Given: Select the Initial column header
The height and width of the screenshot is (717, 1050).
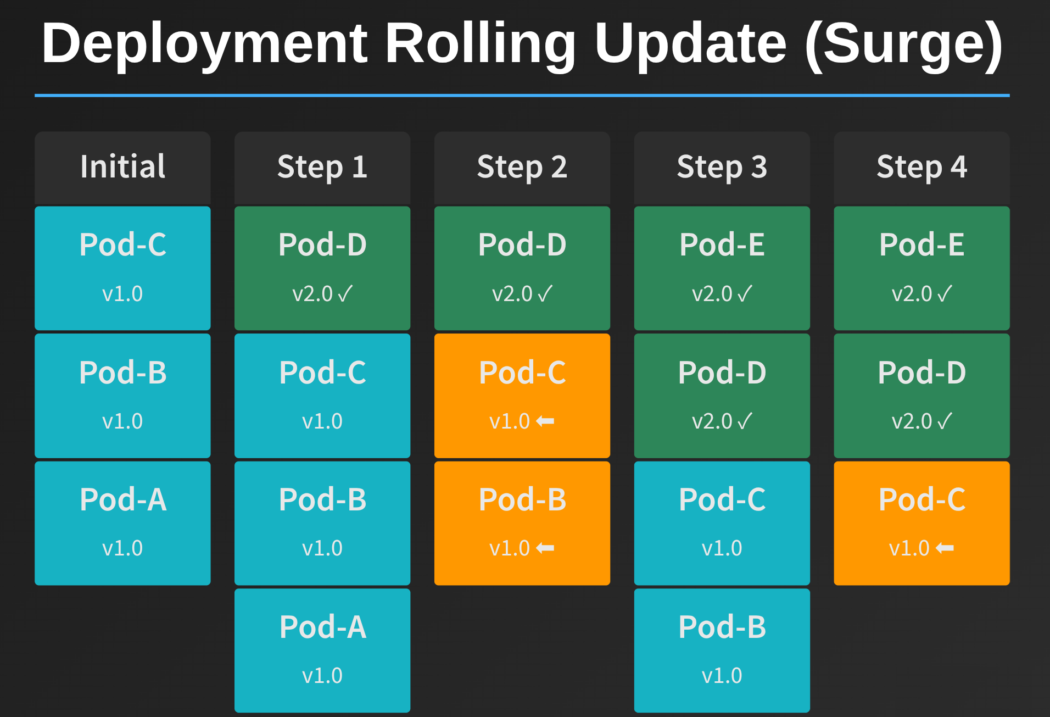Looking at the screenshot, I should pyautogui.click(x=122, y=167).
